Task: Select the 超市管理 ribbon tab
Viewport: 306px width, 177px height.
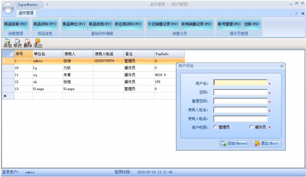Action: tap(26, 13)
